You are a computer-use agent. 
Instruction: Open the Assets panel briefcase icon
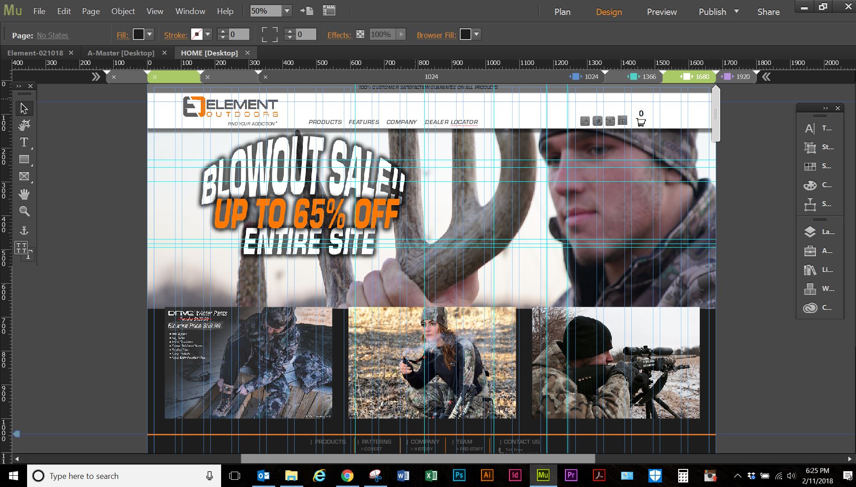pos(810,251)
